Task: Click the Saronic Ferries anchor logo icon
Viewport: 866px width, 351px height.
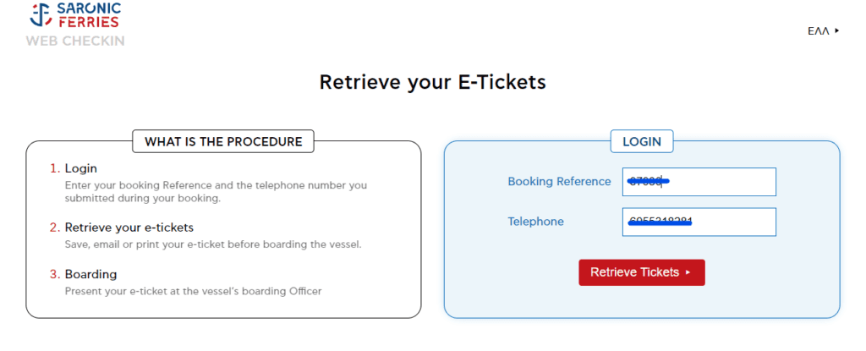Action: (41, 15)
